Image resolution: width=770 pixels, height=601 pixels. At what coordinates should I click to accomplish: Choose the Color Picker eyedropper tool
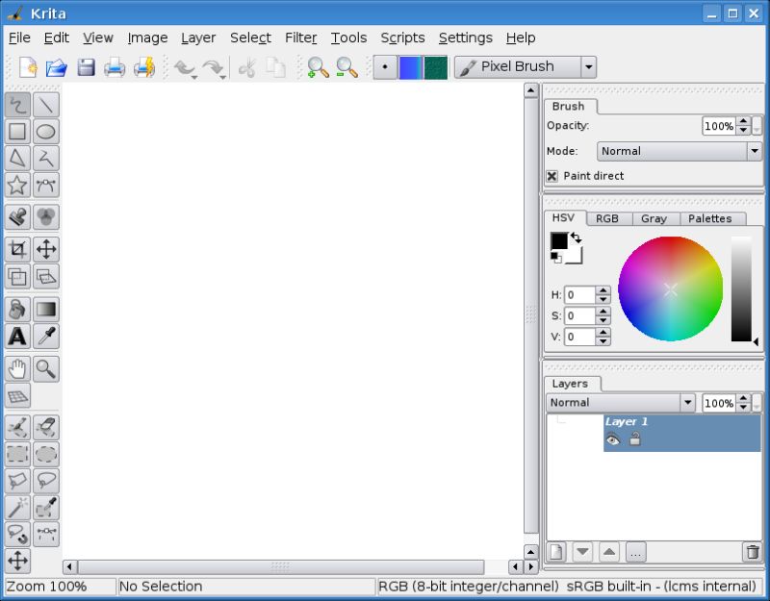(x=46, y=336)
